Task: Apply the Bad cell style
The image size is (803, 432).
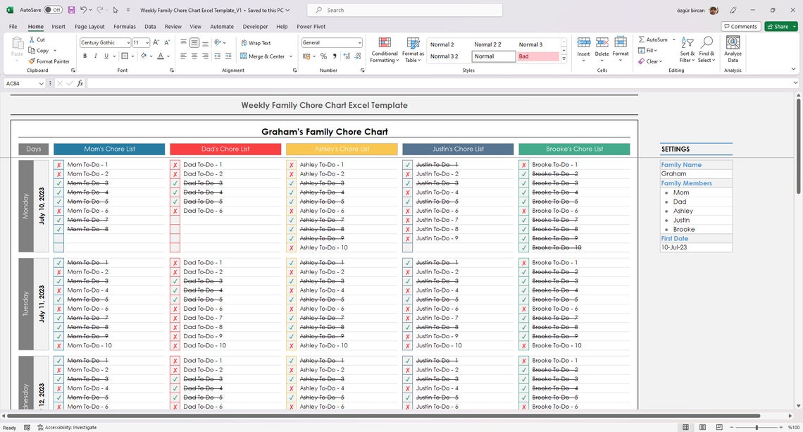Action: (x=537, y=56)
